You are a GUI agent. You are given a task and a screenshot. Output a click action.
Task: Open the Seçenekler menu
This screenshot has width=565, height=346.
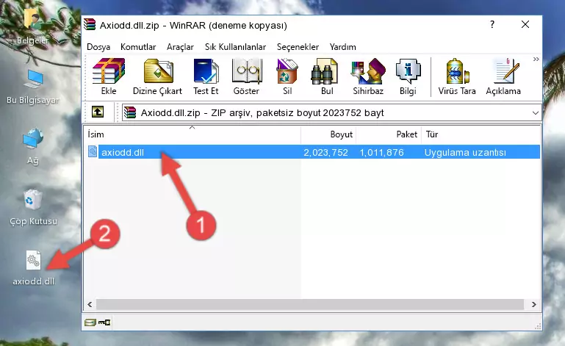pyautogui.click(x=298, y=47)
